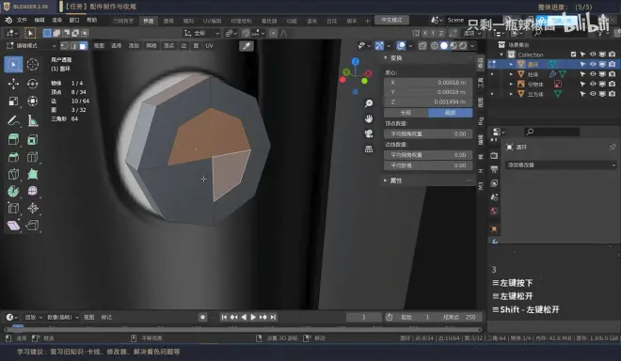Open the 添加修改器 dropdown
The height and width of the screenshot is (361, 621).
click(x=561, y=165)
